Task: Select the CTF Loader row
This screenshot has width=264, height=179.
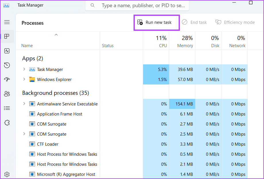Action: (132, 144)
